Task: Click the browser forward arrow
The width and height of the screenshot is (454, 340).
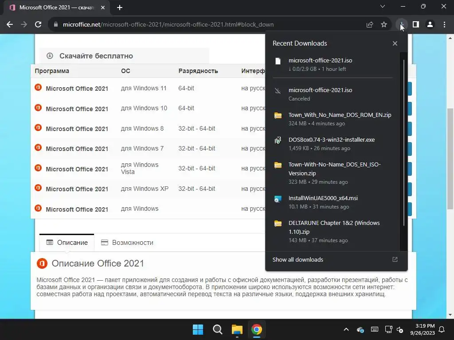Action: coord(24,25)
